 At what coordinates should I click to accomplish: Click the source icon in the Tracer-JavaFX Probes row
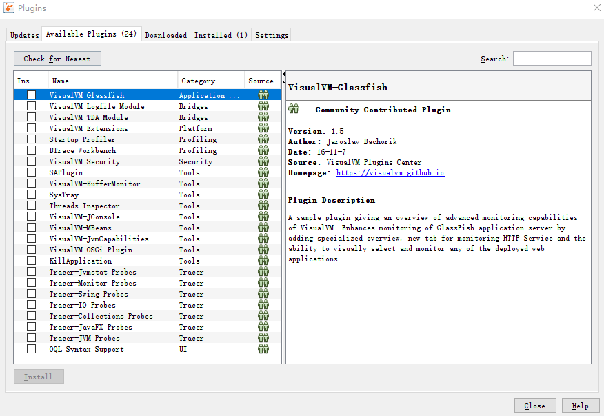point(263,327)
